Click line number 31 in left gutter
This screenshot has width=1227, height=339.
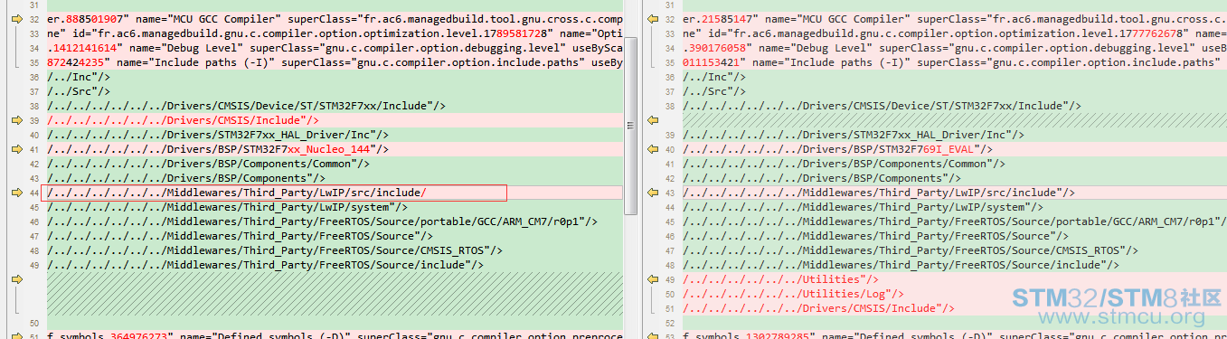click(x=34, y=5)
